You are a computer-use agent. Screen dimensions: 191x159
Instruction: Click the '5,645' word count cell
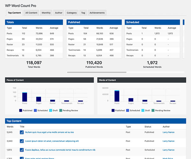(x=10, y=132)
